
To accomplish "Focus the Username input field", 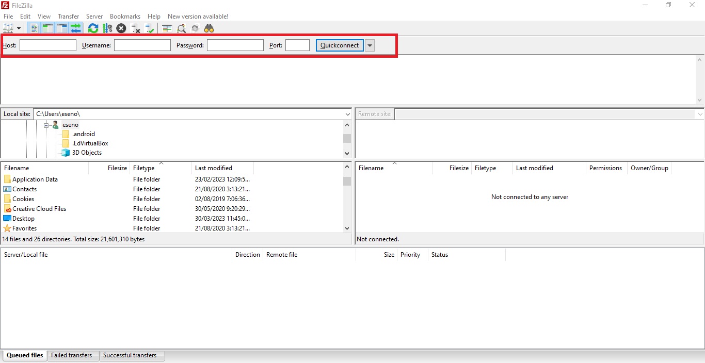I will click(142, 45).
